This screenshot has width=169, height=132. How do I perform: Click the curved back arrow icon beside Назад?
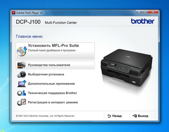109,116
